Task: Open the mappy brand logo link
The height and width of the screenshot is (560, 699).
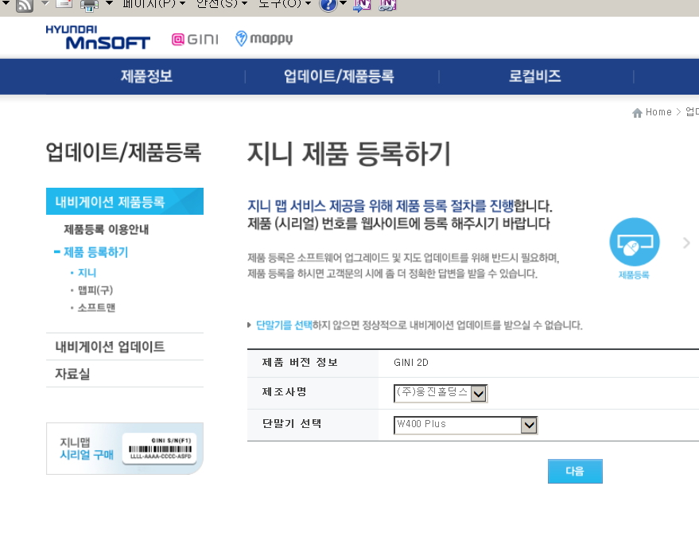Action: 264,39
